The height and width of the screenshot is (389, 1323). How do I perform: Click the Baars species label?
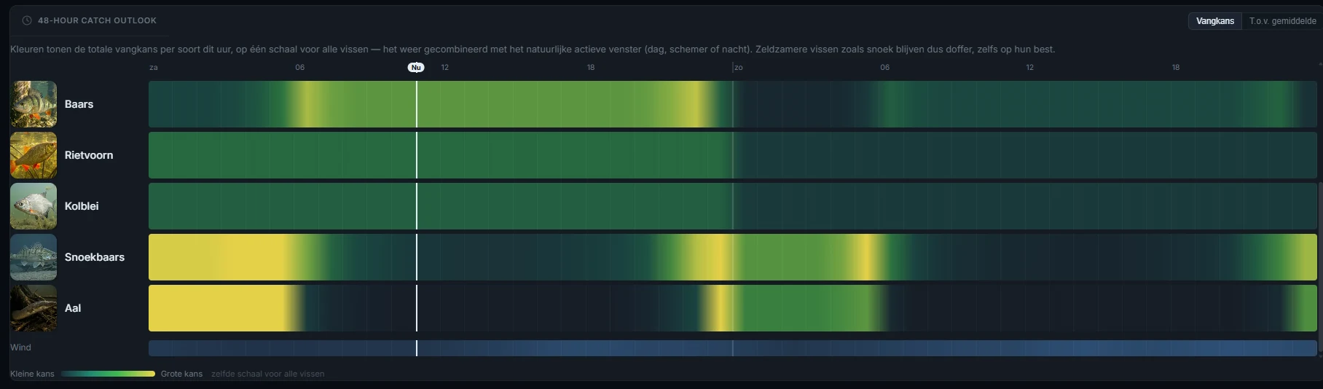pos(79,104)
